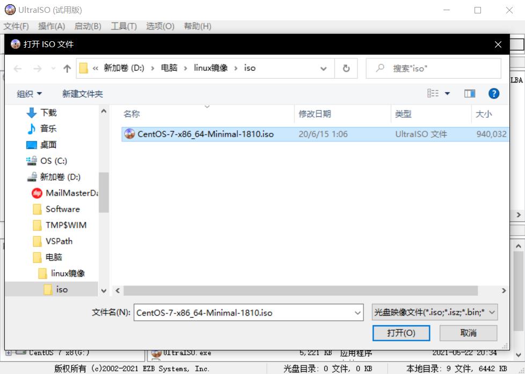This screenshot has width=525, height=374.
Task: Close the 打开 ISO 文件 dialog
Action: (498, 44)
